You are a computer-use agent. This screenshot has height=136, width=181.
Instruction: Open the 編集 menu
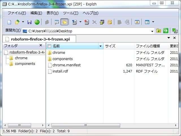pos(36,13)
